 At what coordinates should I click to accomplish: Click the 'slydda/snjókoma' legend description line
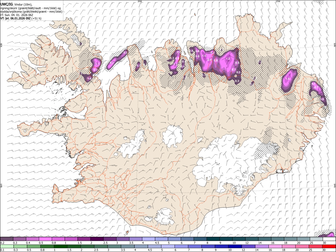point(31,12)
